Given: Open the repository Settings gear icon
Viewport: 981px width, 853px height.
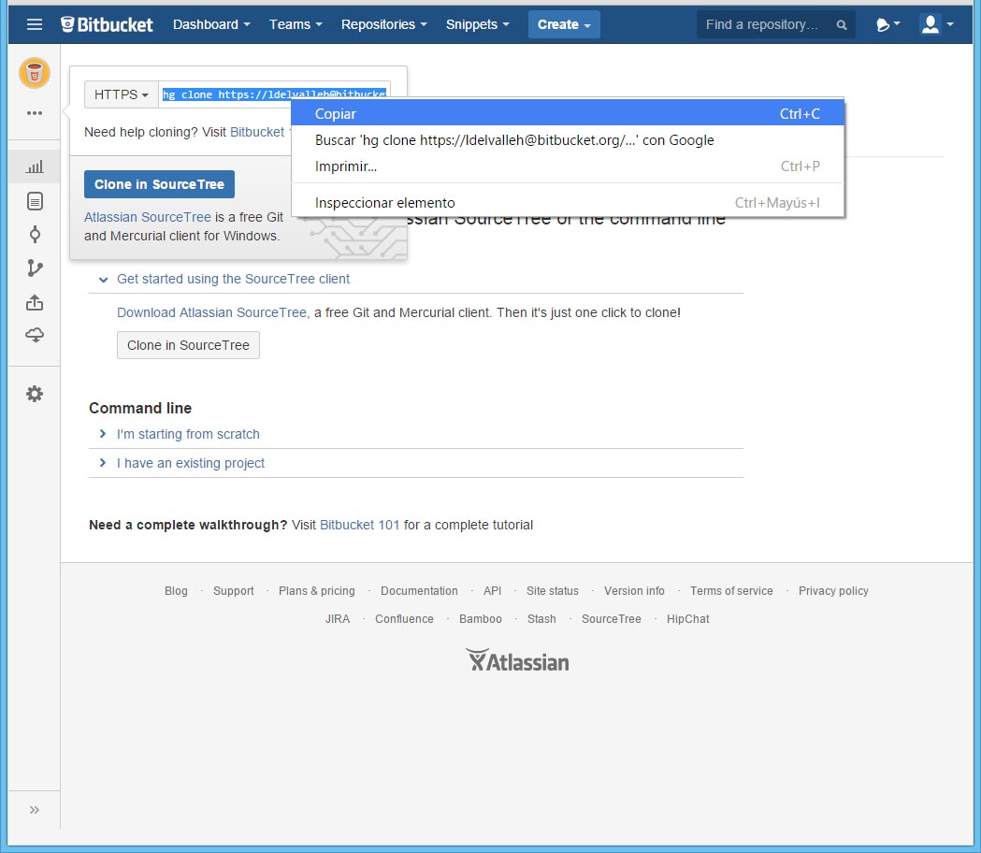Looking at the screenshot, I should click(35, 394).
